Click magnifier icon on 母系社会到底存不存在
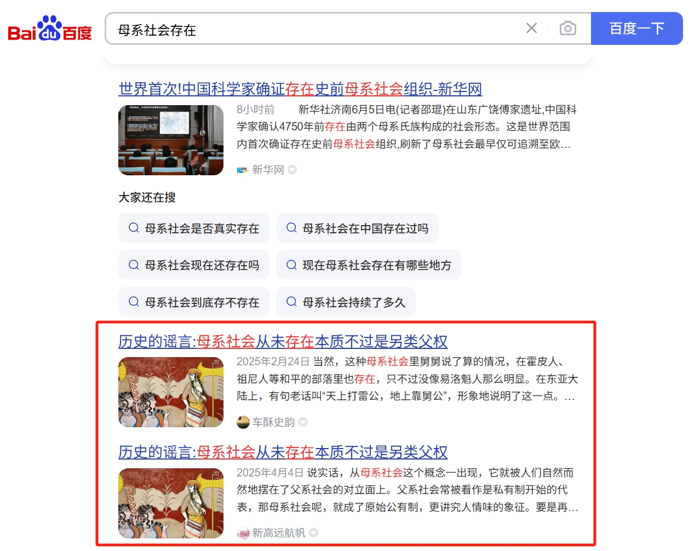Screen dimensions: 700x551 (x=134, y=302)
